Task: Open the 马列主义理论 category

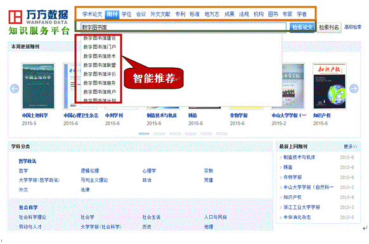Action: click(x=94, y=180)
